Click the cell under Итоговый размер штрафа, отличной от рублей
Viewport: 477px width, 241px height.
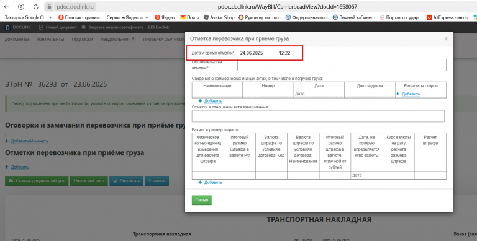(335, 175)
